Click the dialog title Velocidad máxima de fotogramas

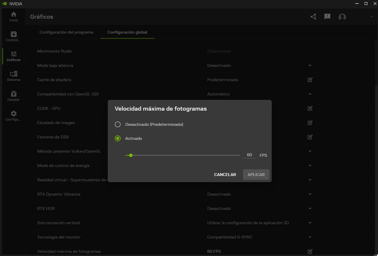[x=161, y=109]
